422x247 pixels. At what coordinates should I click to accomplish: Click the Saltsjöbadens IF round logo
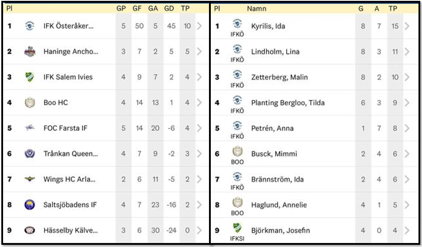[29, 204]
